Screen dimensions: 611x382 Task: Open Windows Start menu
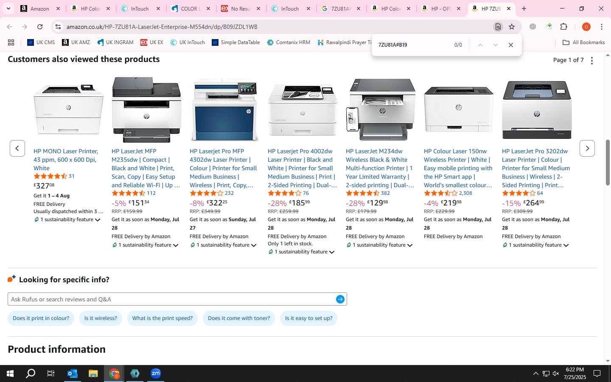[x=10, y=374]
